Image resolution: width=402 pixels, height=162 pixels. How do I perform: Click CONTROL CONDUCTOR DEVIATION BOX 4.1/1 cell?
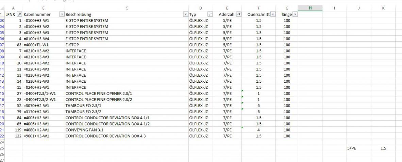click(127, 118)
